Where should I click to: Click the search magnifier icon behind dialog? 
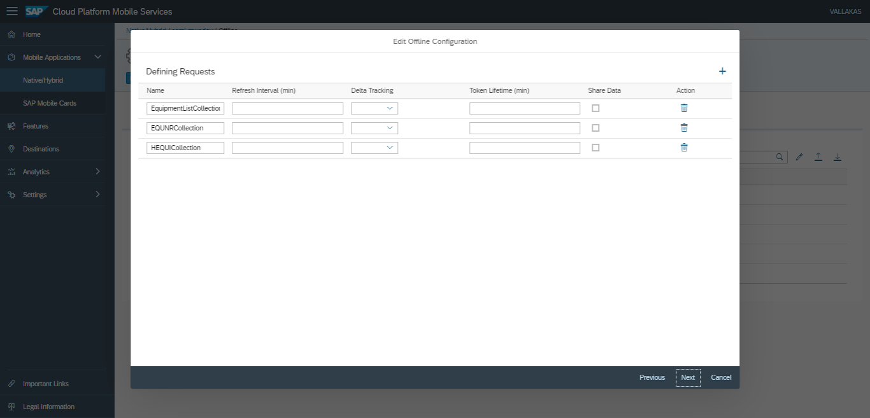click(x=780, y=157)
